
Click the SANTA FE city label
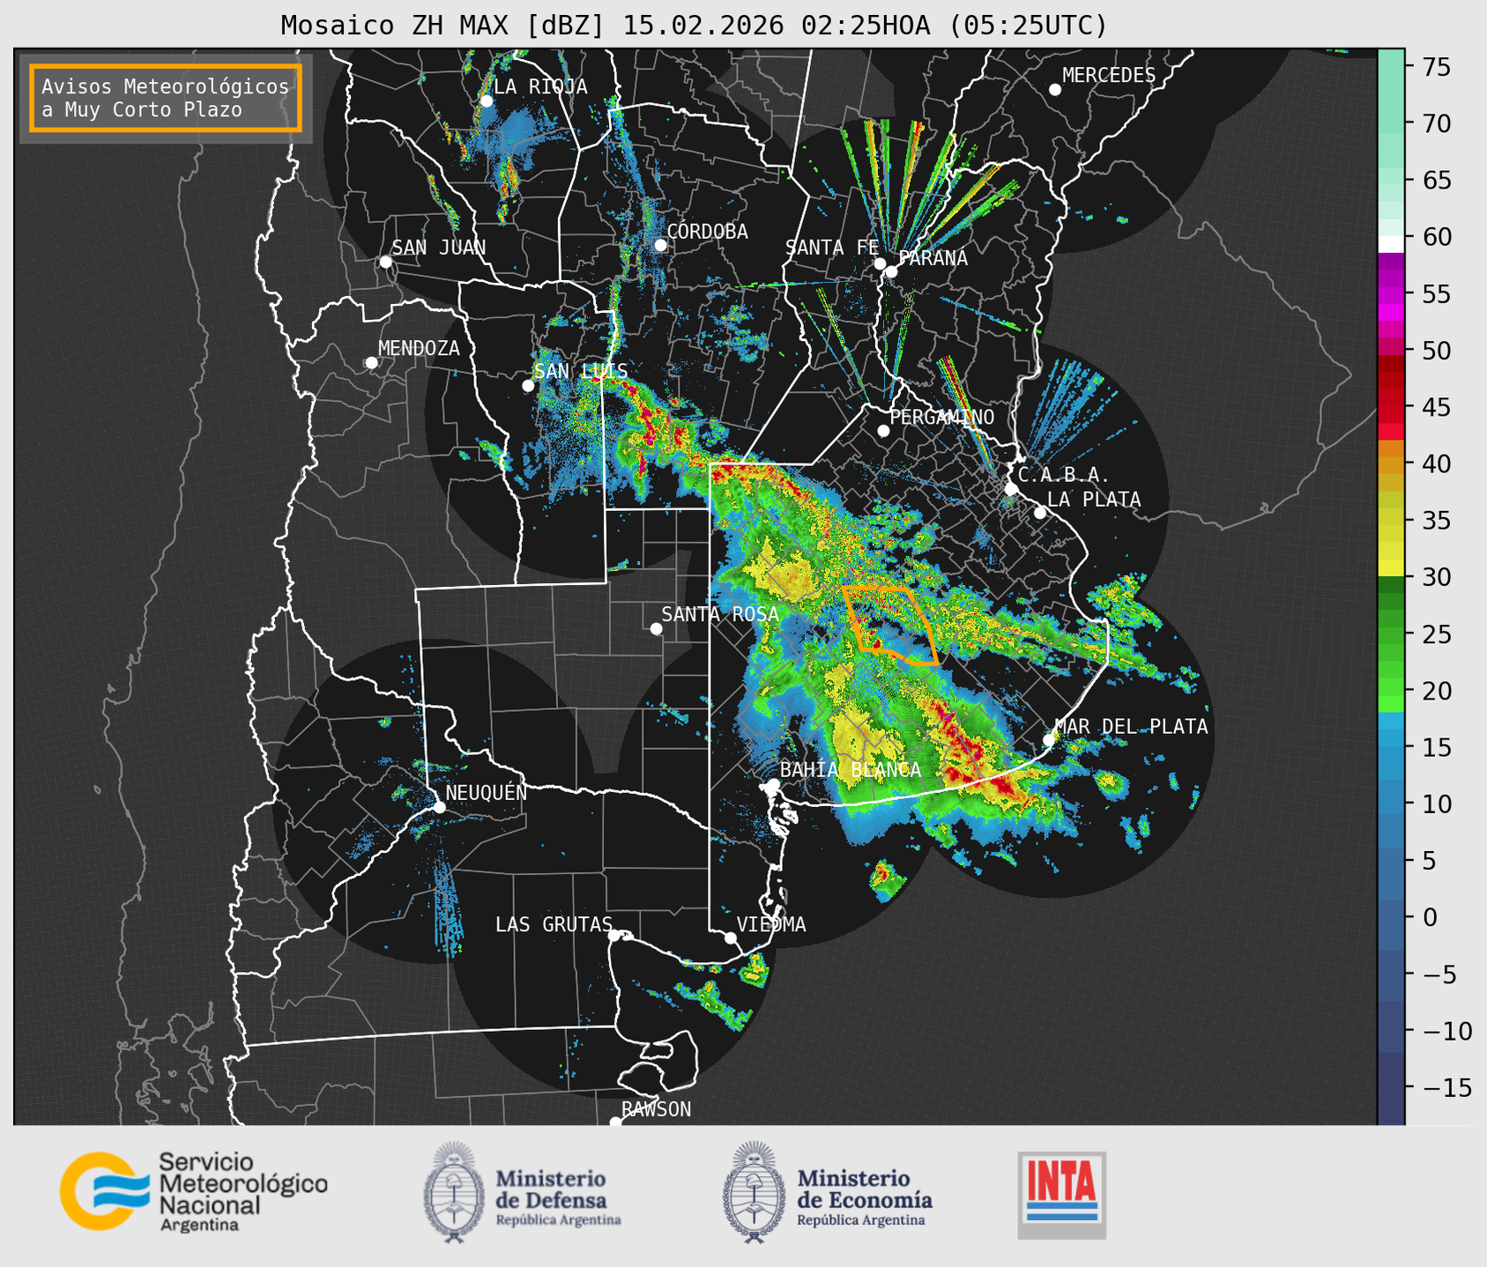tap(832, 248)
